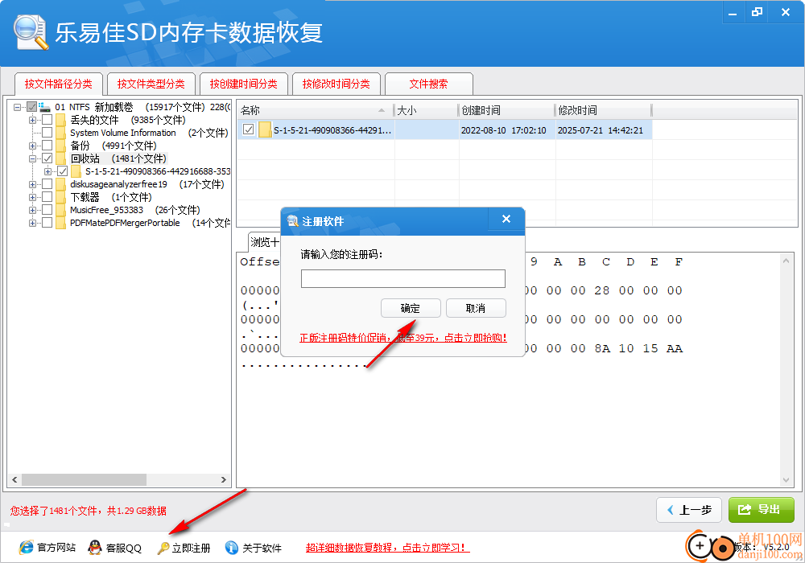Collapse the 01 NTFS volume node
Image resolution: width=805 pixels, height=563 pixels.
click(x=17, y=107)
